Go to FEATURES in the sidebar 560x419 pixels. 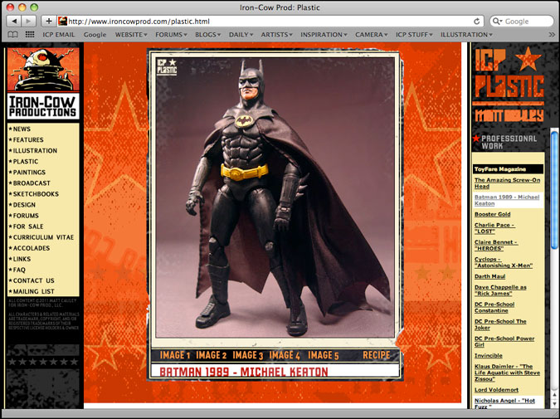28,139
